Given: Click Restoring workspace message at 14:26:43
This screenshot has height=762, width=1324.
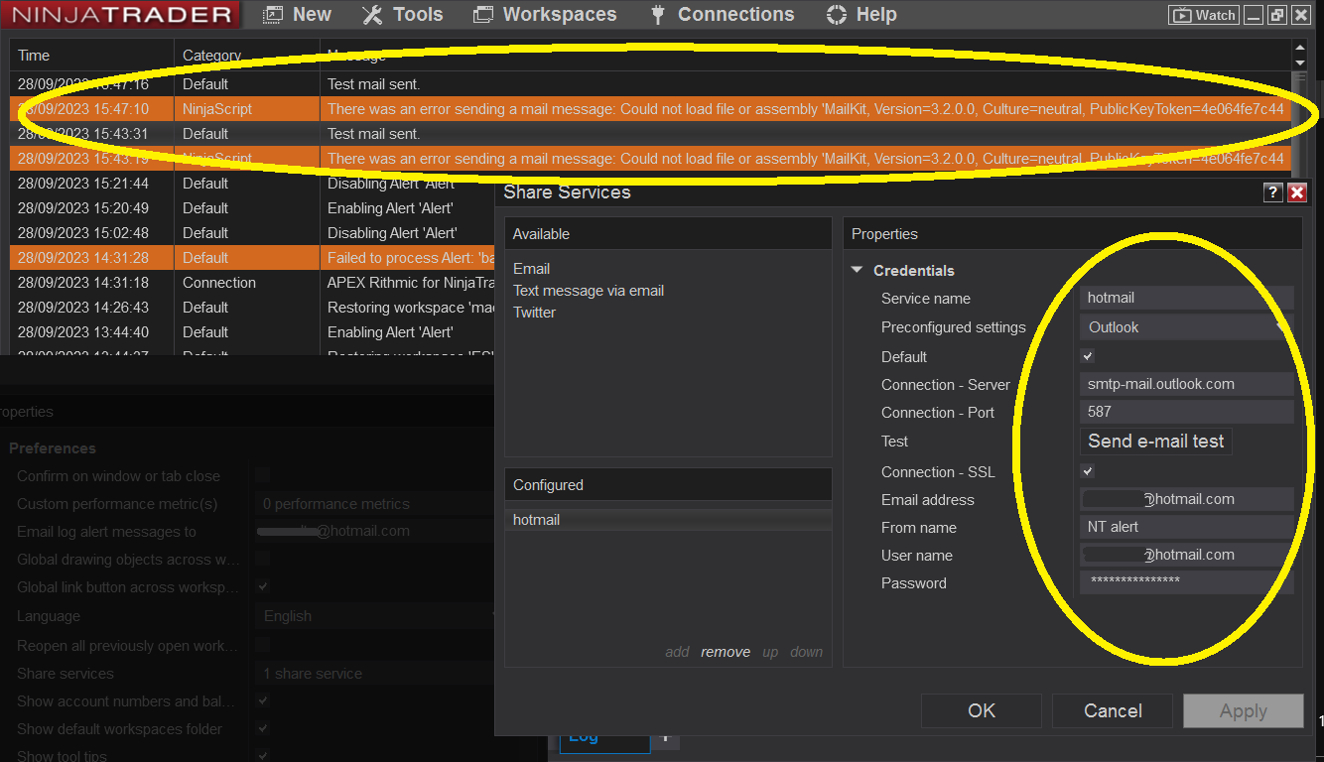Looking at the screenshot, I should pos(411,308).
